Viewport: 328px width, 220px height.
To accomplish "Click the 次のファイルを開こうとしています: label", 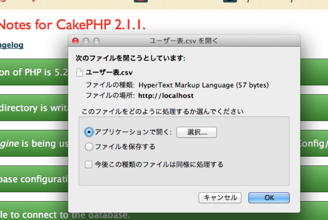I will pyautogui.click(x=130, y=59).
